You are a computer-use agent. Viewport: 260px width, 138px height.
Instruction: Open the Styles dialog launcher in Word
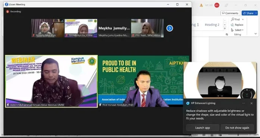(227, 34)
